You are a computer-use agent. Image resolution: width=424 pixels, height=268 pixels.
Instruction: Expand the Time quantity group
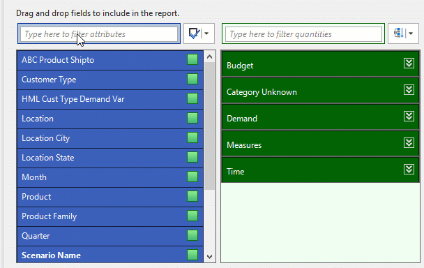click(x=409, y=170)
